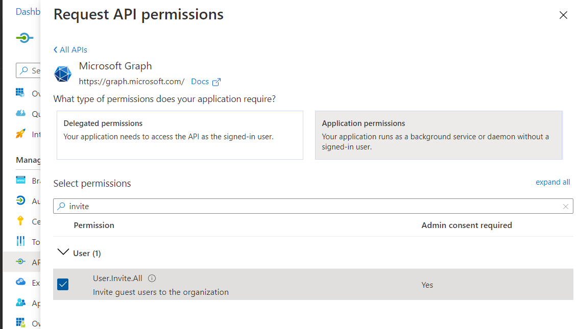Clear the invite search text with the X
The width and height of the screenshot is (579, 329).
click(x=565, y=207)
